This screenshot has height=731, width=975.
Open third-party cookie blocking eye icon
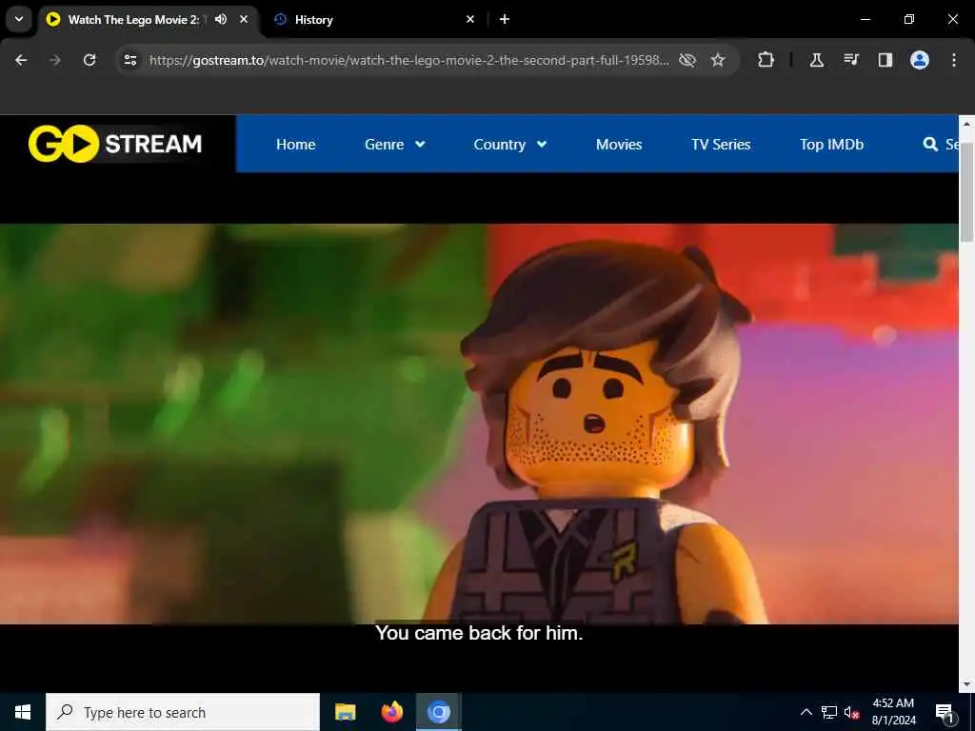point(687,60)
